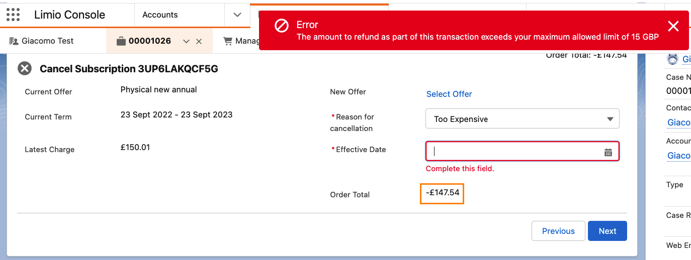691x260 pixels.
Task: Open the Reason for cancellation dropdown
Action: click(x=522, y=119)
